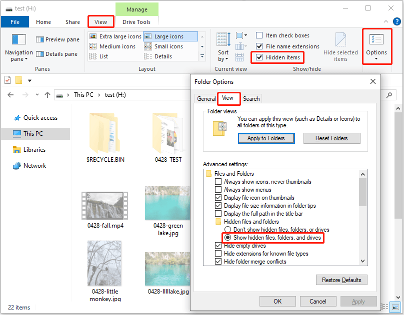404x315 pixels.
Task: Open recent locations dropdown arrow
Action: pyautogui.click(x=37, y=95)
